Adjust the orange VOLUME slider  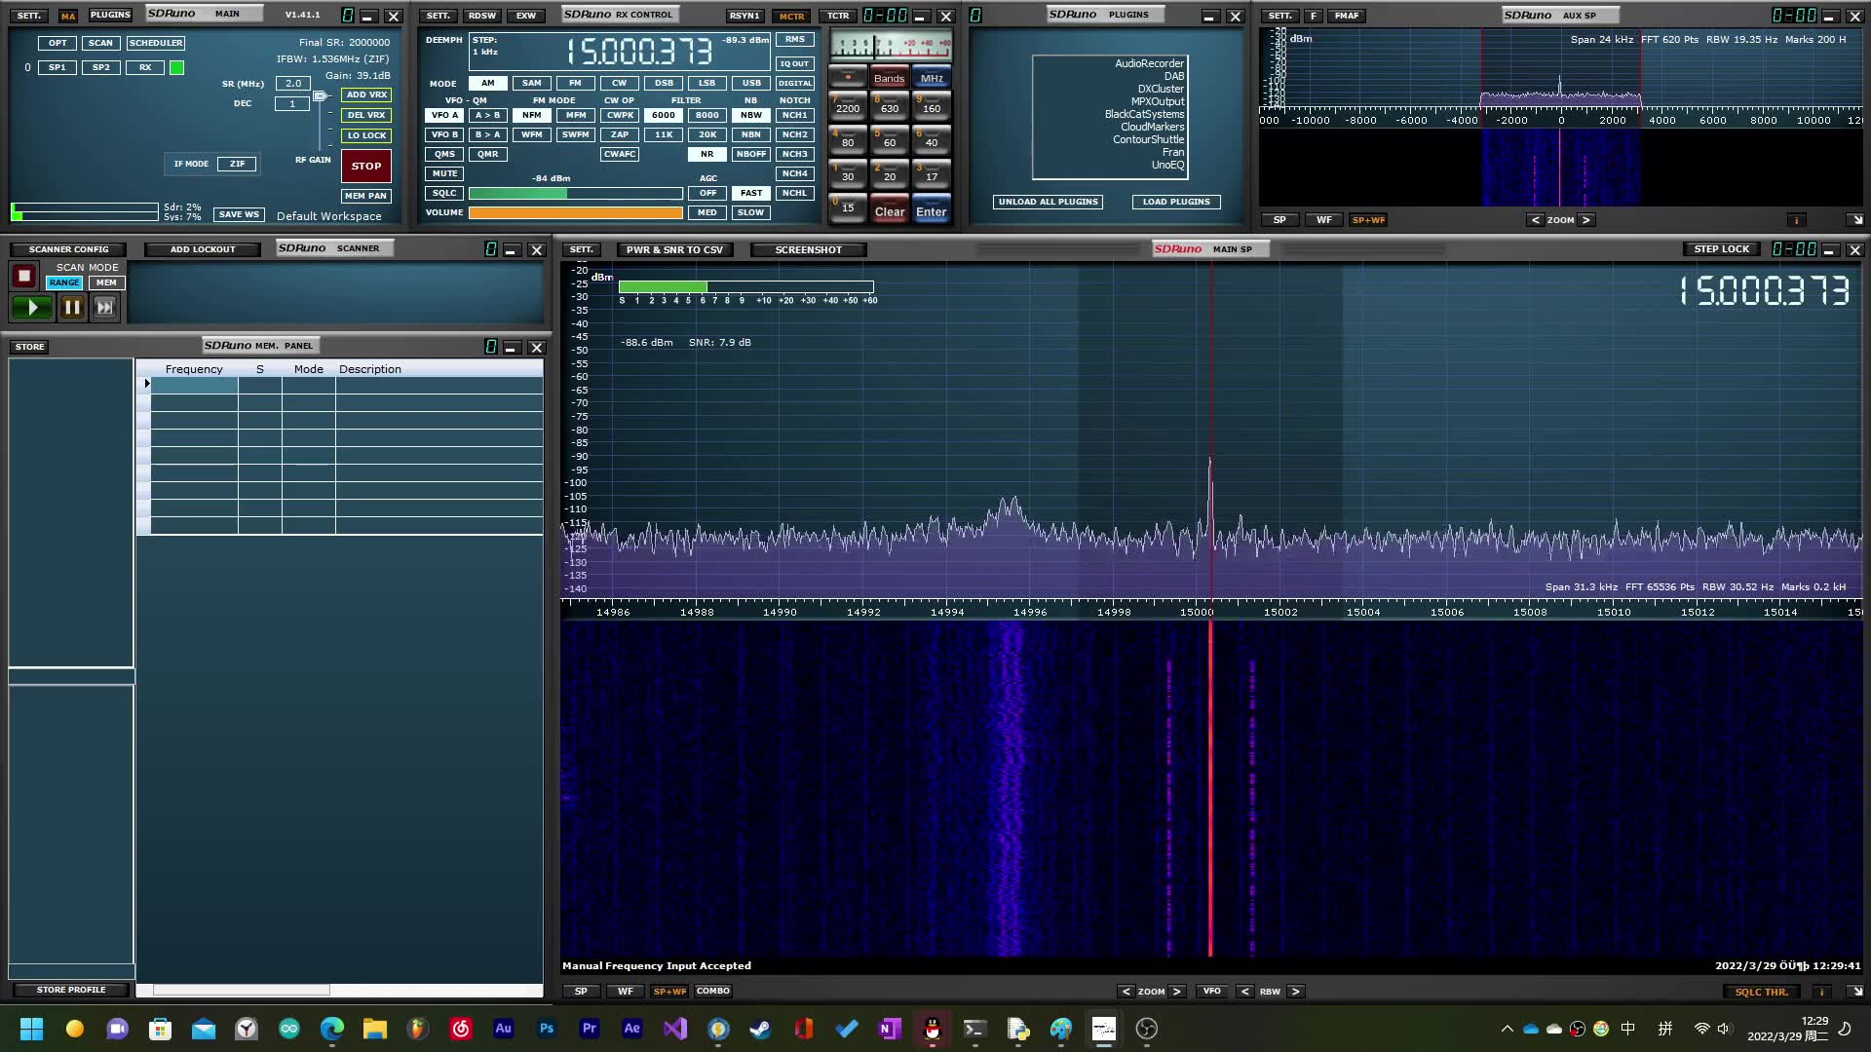click(x=576, y=212)
